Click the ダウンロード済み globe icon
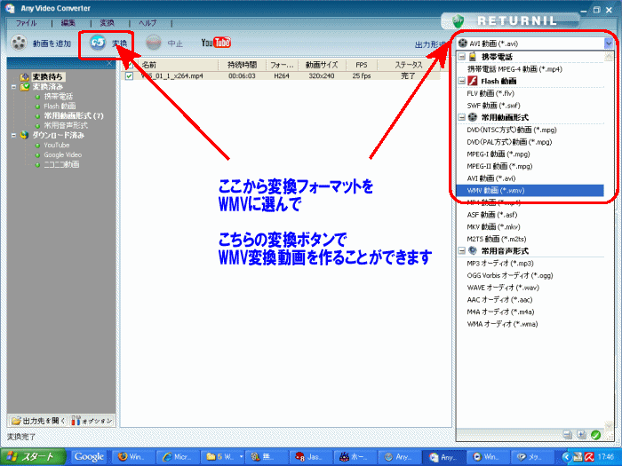The width and height of the screenshot is (622, 466). [x=25, y=135]
